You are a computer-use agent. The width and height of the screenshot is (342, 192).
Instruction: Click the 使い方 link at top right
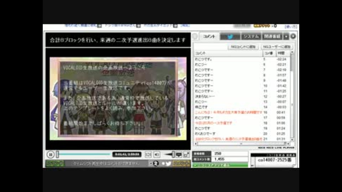coord(291,26)
